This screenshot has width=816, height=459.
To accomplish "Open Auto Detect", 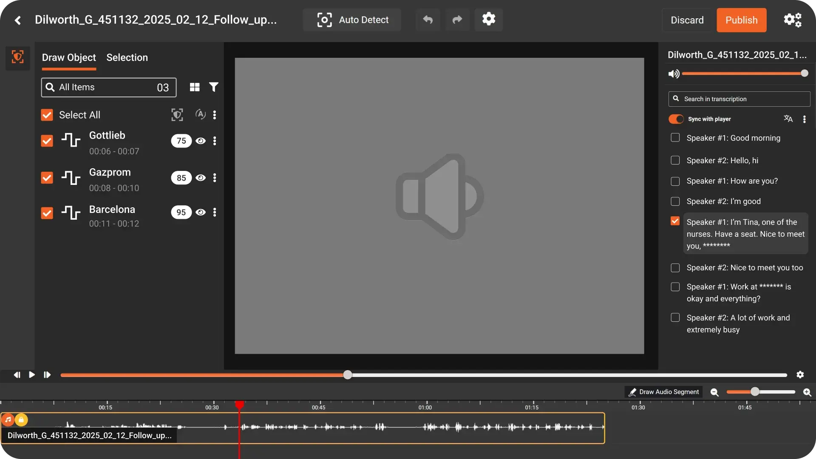I will (x=351, y=20).
